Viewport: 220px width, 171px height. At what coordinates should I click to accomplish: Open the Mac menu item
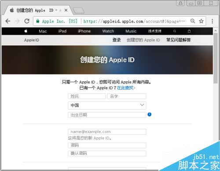coord(43,31)
